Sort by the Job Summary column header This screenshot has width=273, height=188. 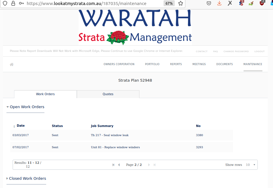tap(102, 126)
